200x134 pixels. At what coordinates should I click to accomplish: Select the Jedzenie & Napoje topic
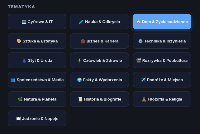(37, 118)
